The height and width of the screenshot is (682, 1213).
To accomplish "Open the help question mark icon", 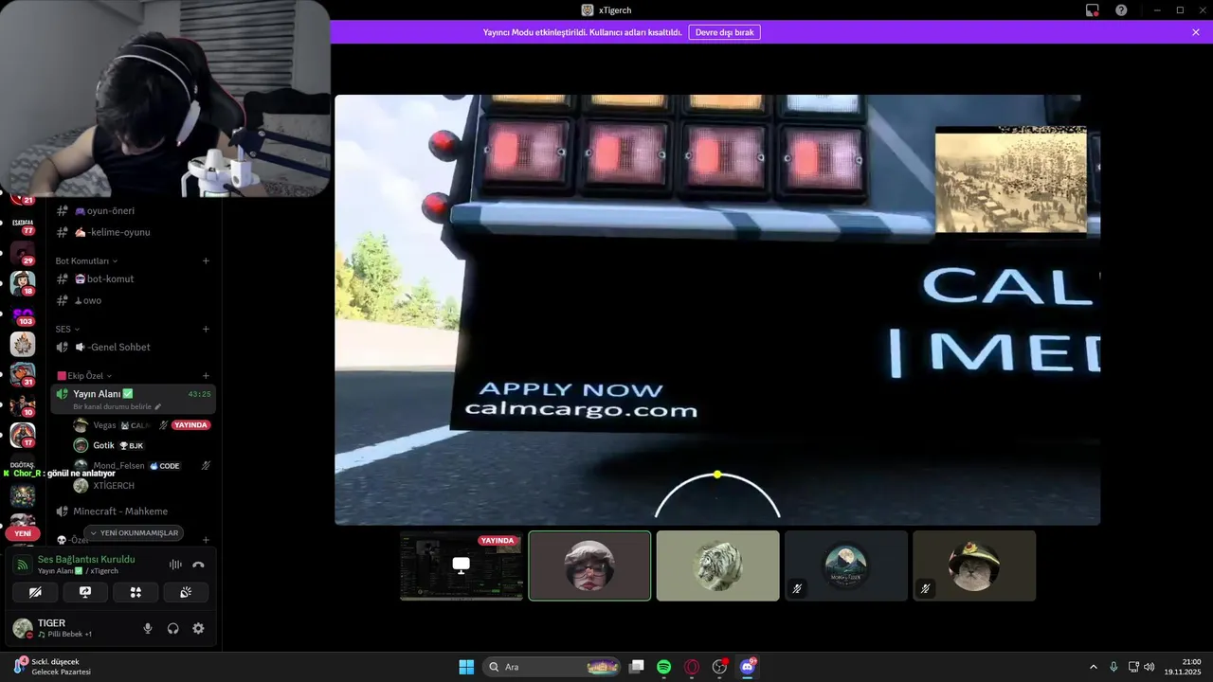I will click(1121, 10).
